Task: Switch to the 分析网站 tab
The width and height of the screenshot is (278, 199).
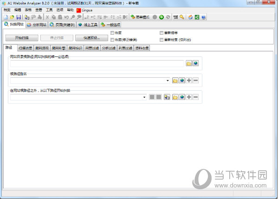Action: point(37,25)
